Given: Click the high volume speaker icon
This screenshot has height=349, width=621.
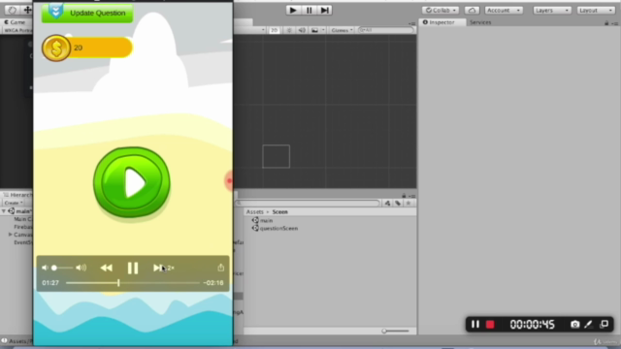Looking at the screenshot, I should click(82, 268).
